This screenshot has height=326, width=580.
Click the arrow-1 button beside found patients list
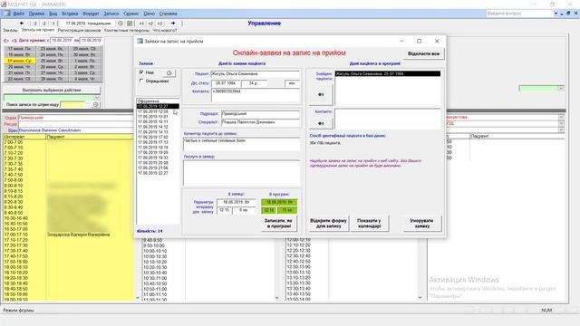(x=321, y=94)
